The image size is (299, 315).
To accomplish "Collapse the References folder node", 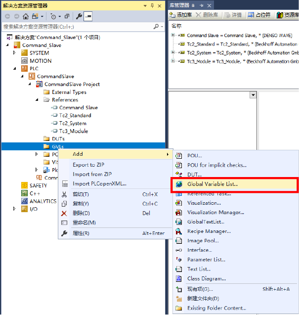I will tap(38, 100).
